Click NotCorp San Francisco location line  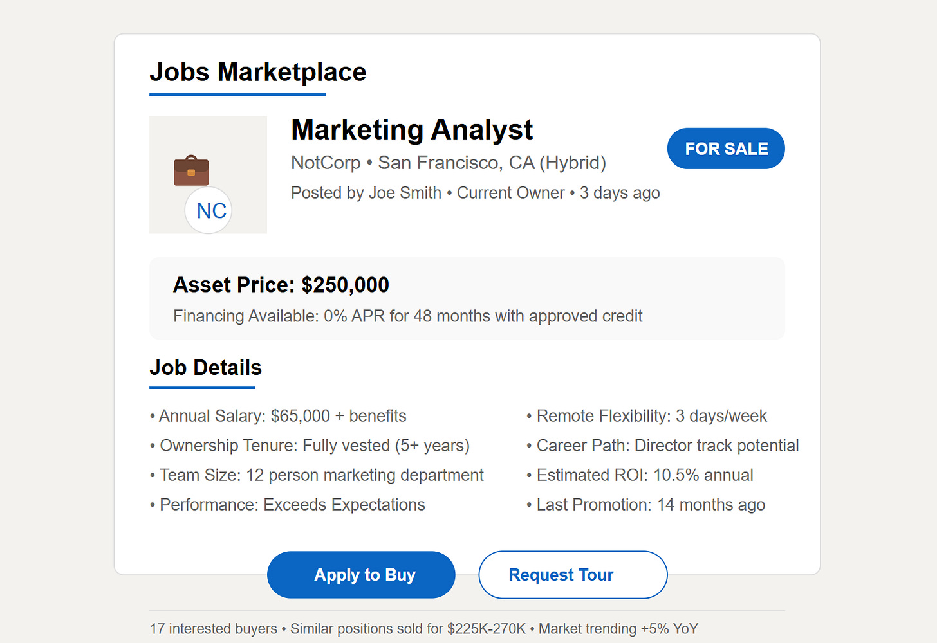449,163
